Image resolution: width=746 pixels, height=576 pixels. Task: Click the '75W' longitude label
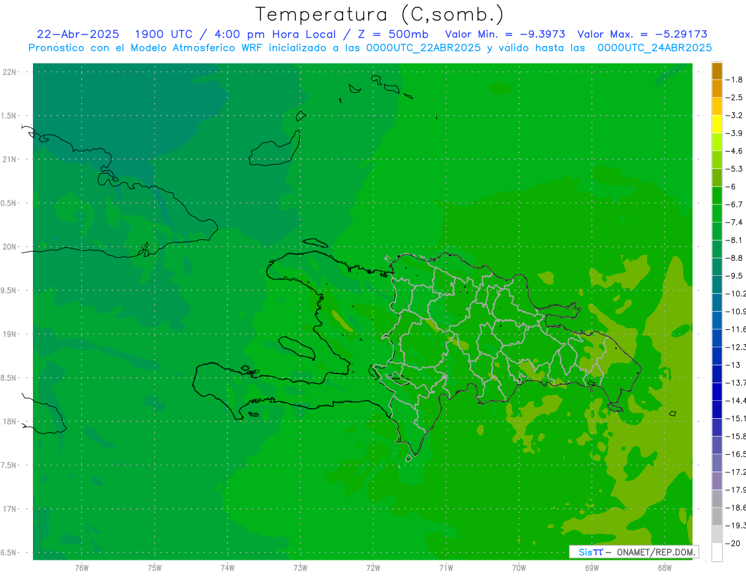pos(154,567)
